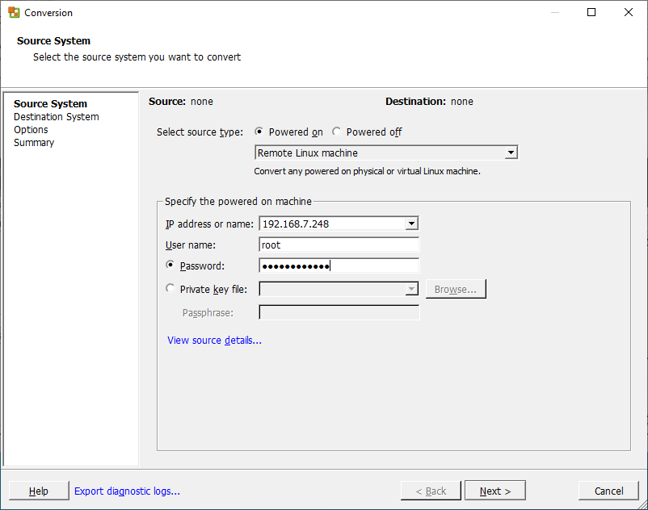This screenshot has height=510, width=648.
Task: Choose Private key file radio option
Action: [170, 288]
